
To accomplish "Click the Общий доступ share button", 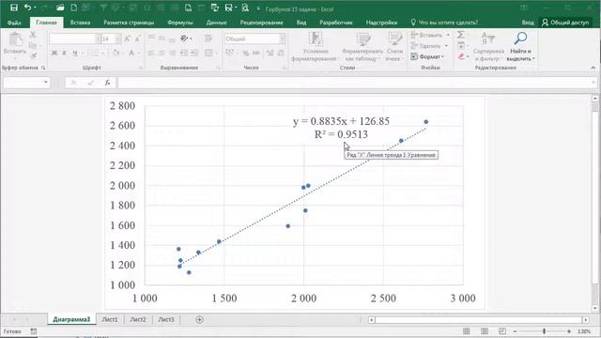I will click(565, 23).
